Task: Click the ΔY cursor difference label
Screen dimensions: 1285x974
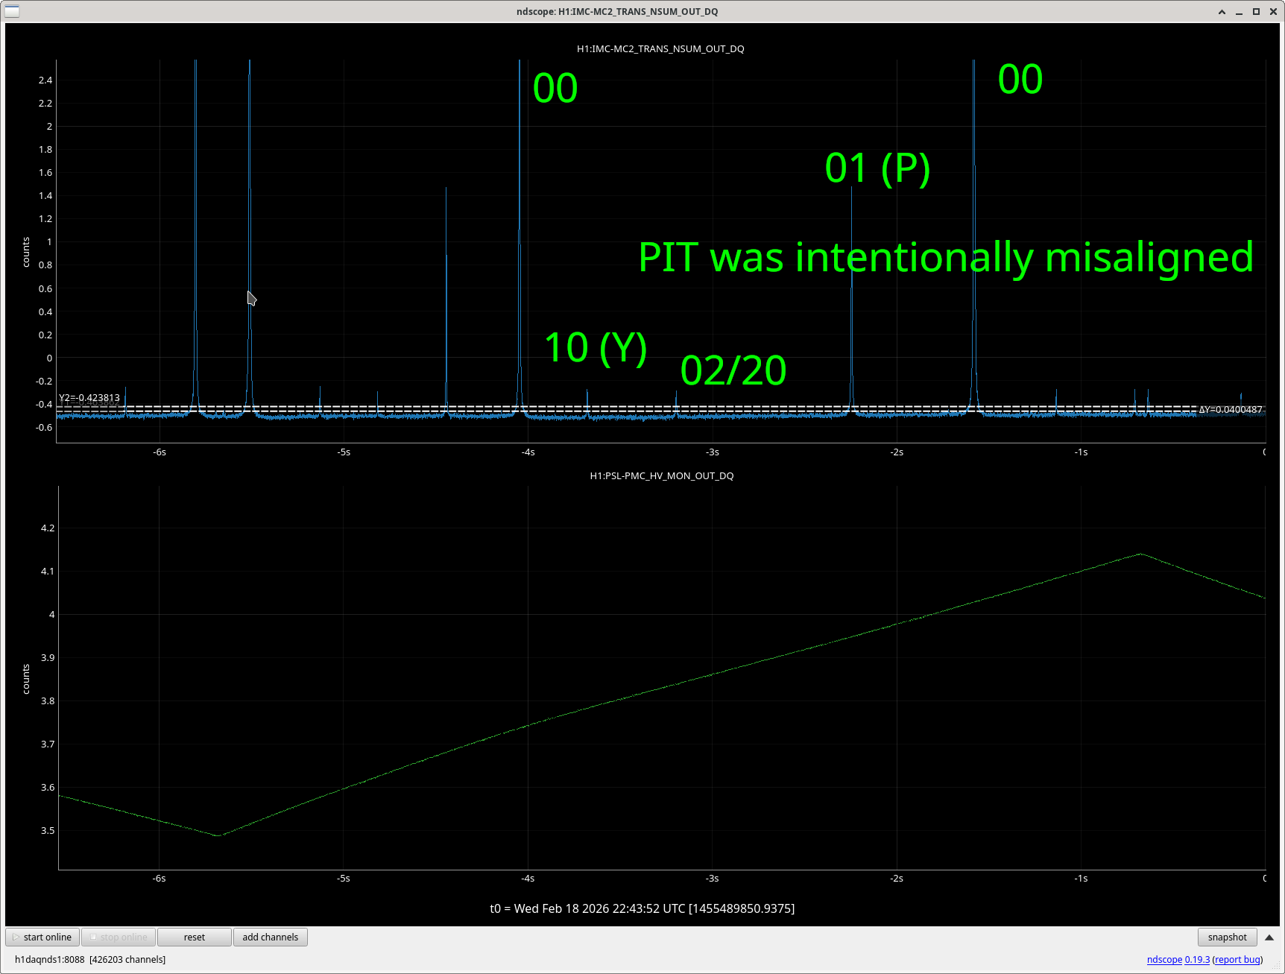Action: click(1230, 409)
